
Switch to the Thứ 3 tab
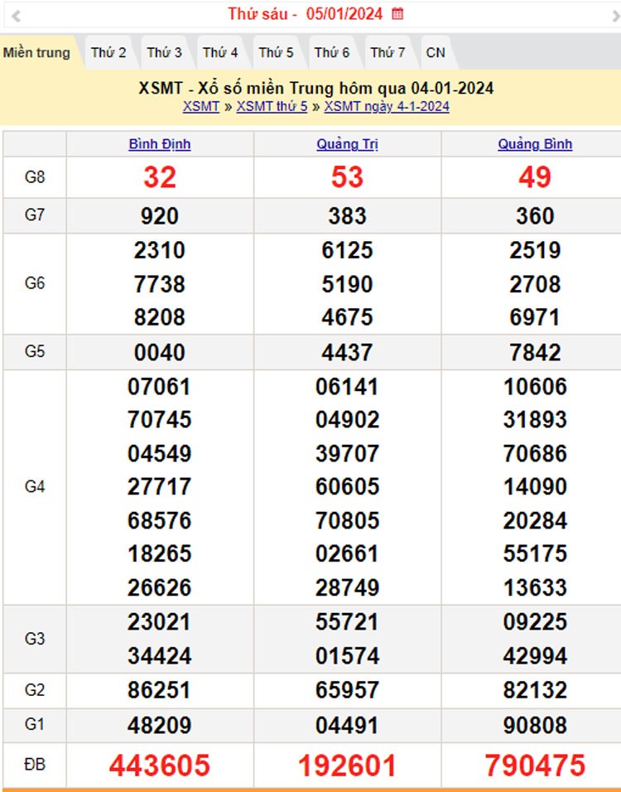164,52
